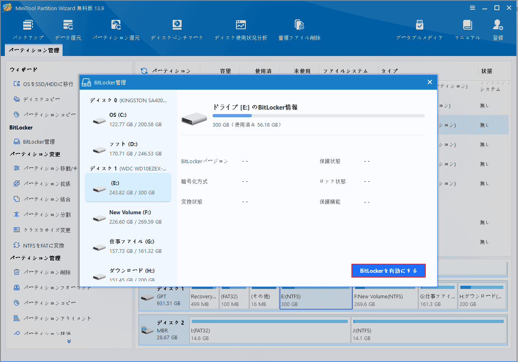518x362 pixels.
Task: Click BitLocker管理 in the left sidebar
Action: (x=34, y=142)
